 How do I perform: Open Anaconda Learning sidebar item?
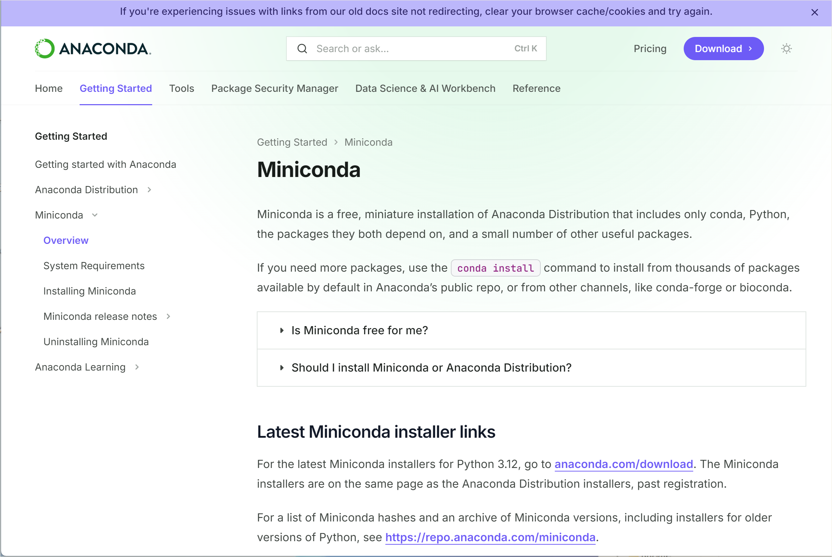pos(80,367)
